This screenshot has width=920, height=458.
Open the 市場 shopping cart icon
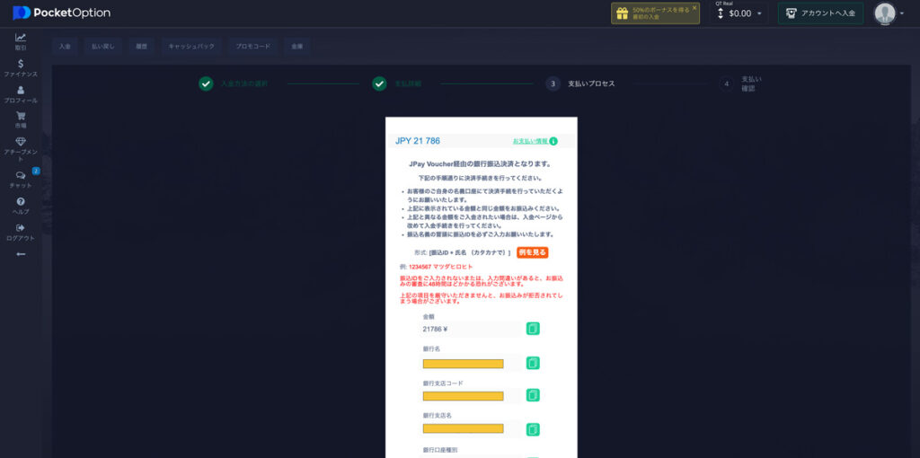click(x=20, y=116)
